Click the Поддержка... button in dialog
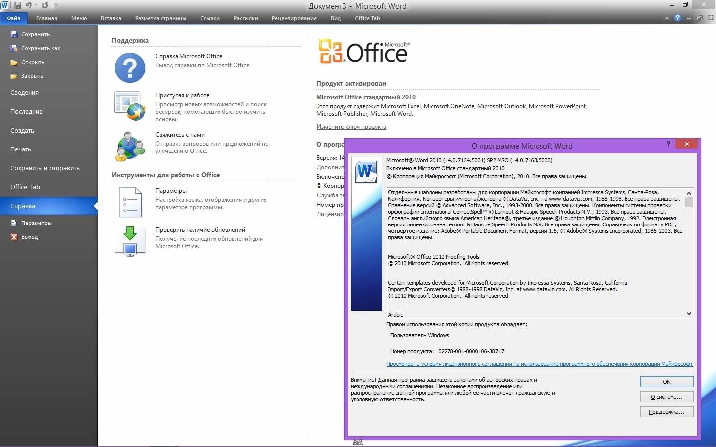This screenshot has height=447, width=716. [667, 412]
